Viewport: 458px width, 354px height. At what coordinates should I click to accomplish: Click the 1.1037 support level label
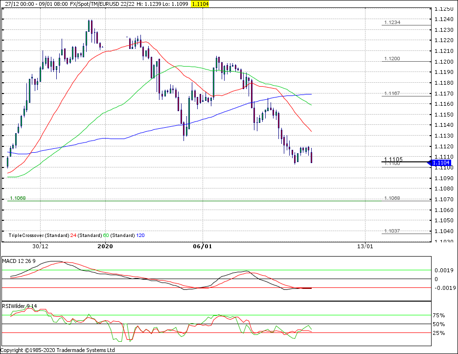(x=392, y=231)
